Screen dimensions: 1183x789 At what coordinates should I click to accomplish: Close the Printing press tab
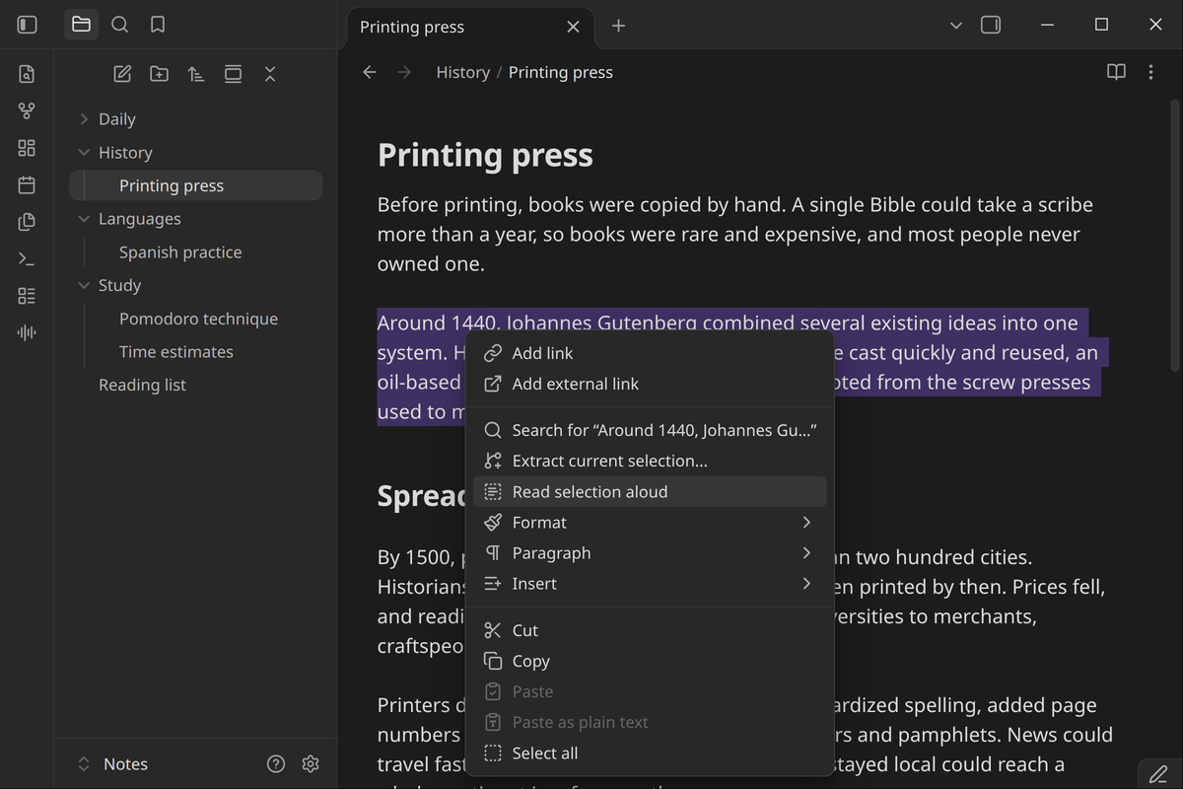tap(573, 27)
